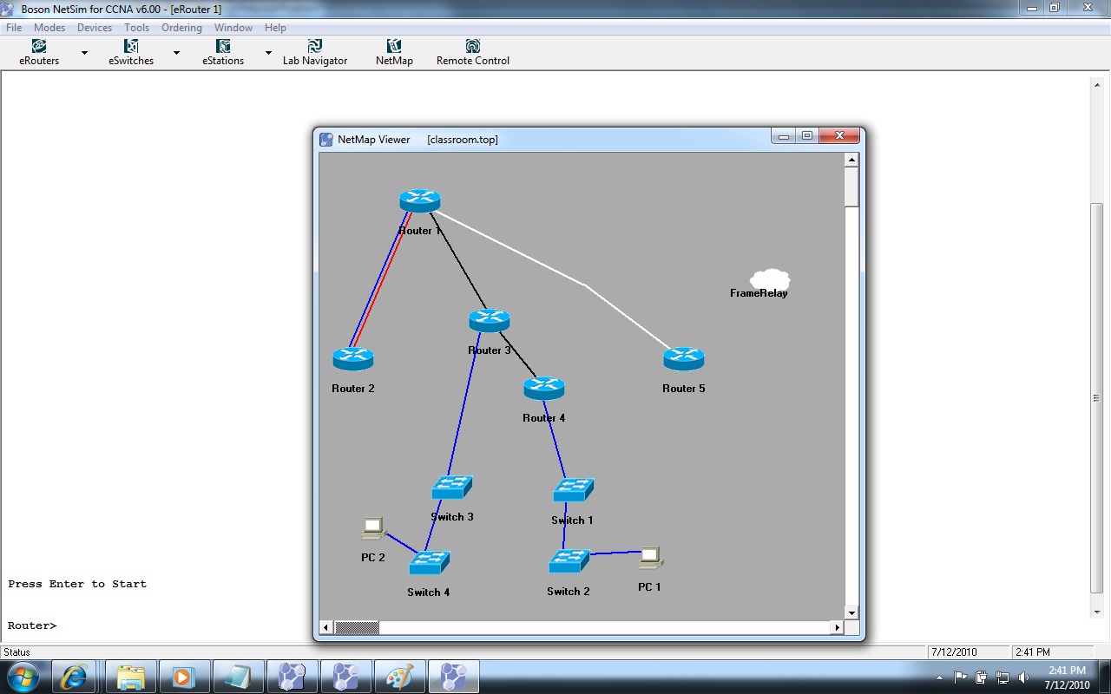Open the Help menu
Viewport: 1111px width, 694px height.
pos(275,28)
